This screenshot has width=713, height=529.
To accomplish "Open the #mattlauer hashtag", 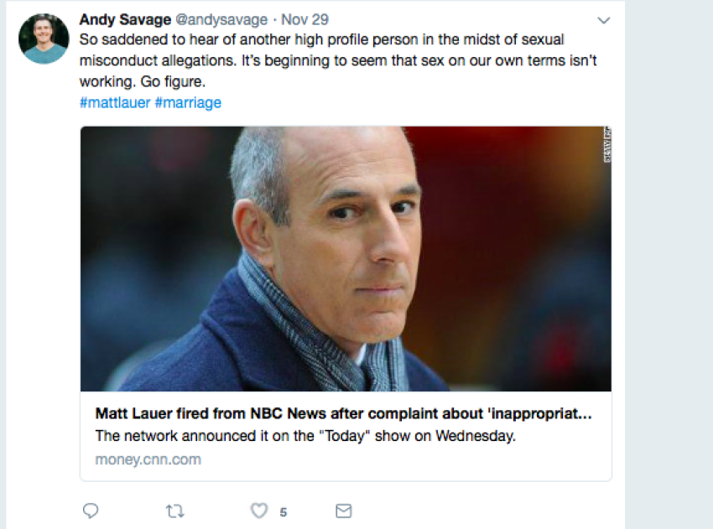I will click(116, 102).
